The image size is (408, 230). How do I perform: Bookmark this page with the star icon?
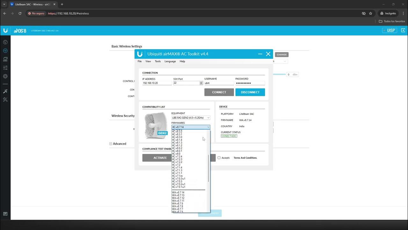click(x=370, y=13)
